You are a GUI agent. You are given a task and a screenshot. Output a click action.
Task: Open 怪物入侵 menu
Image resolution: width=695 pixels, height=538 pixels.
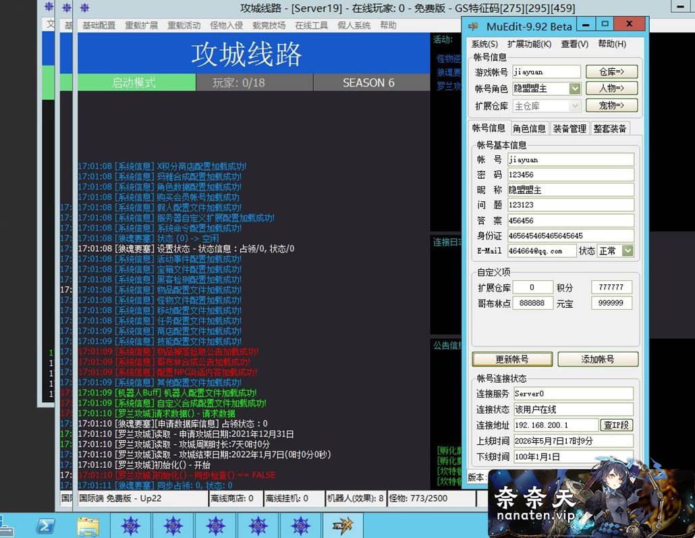[x=226, y=25]
